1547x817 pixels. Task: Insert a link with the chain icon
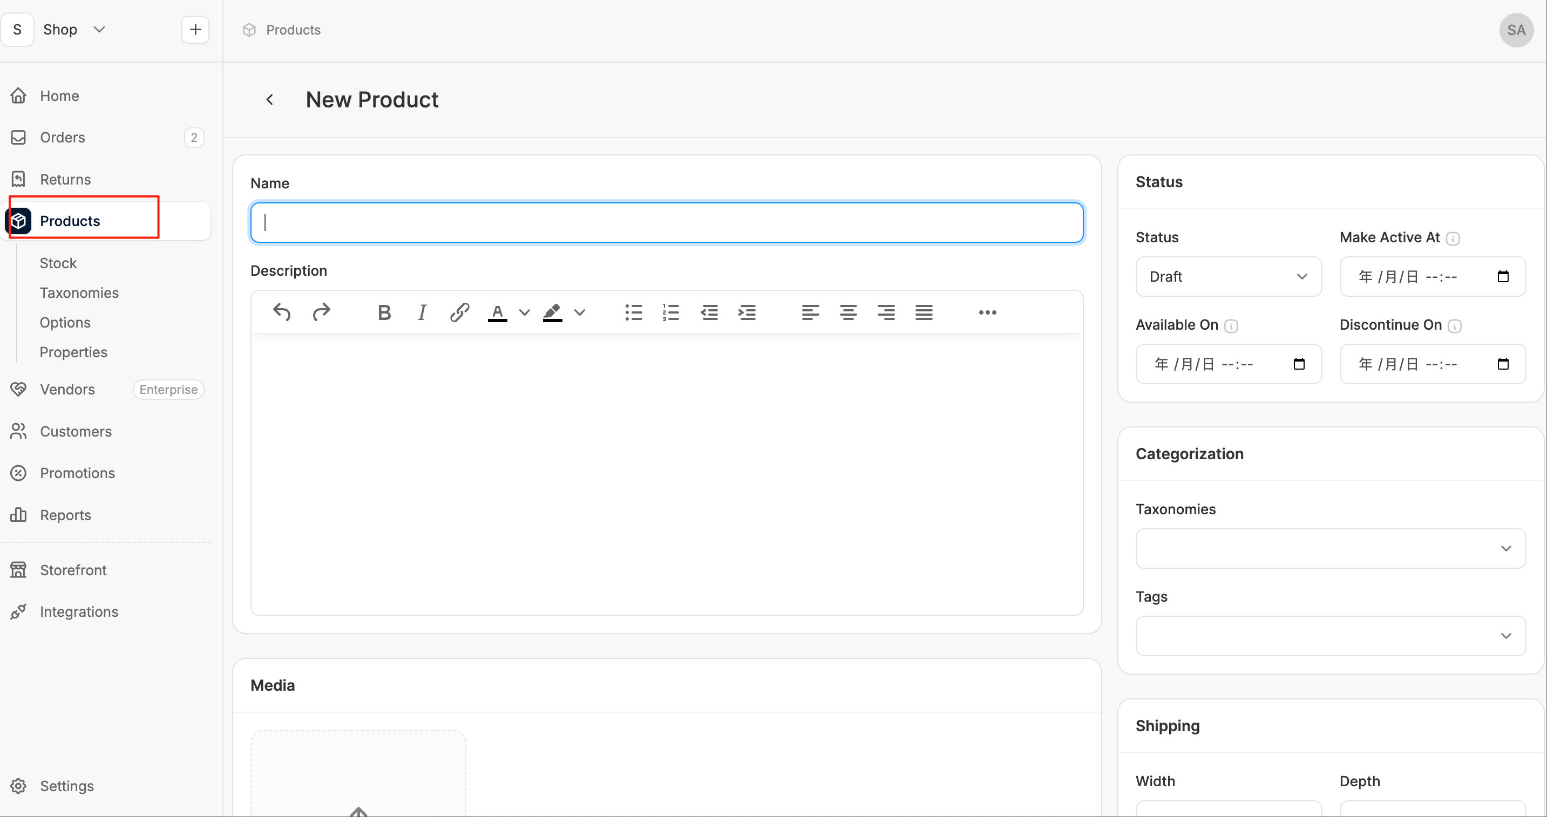tap(459, 312)
